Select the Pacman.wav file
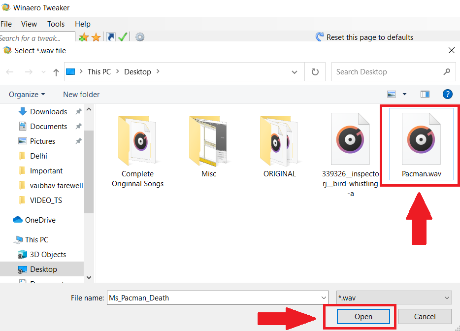 pyautogui.click(x=421, y=144)
